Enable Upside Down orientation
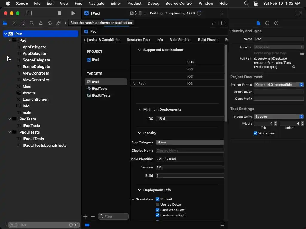 pos(157,205)
